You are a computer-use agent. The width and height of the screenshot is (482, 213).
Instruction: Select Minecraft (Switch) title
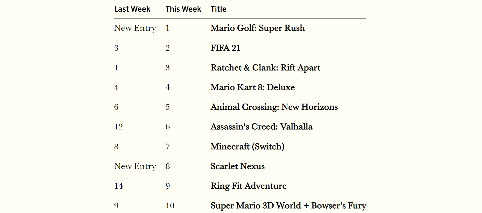coord(247,146)
